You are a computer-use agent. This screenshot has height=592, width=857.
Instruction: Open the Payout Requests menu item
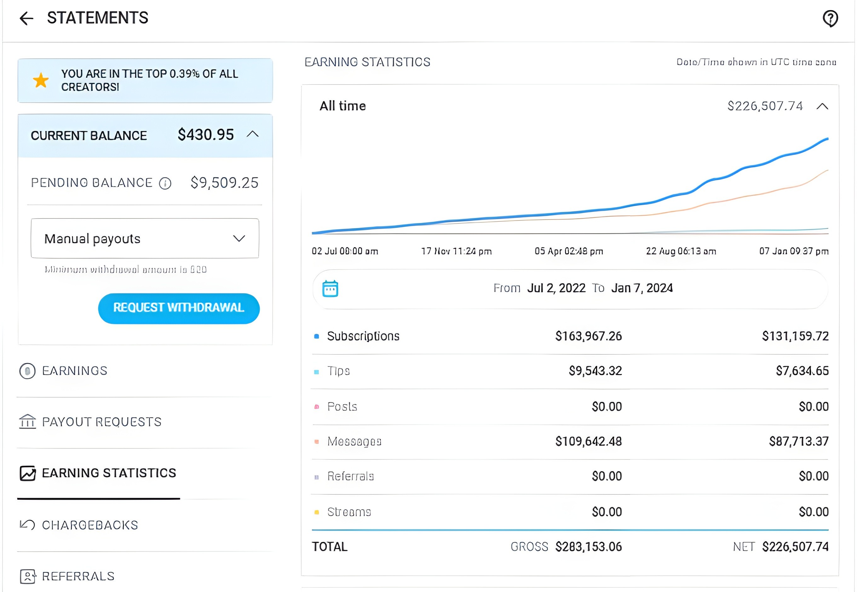point(101,422)
